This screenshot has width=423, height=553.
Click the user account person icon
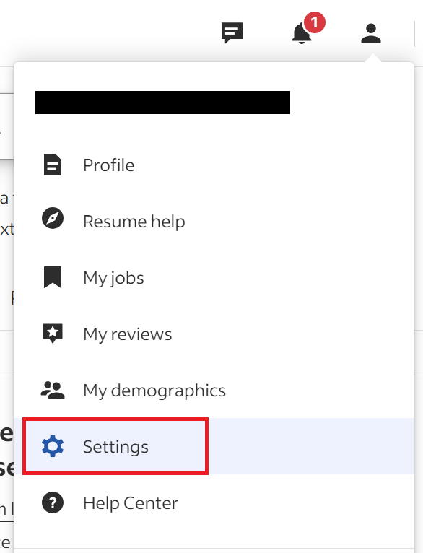pyautogui.click(x=371, y=33)
